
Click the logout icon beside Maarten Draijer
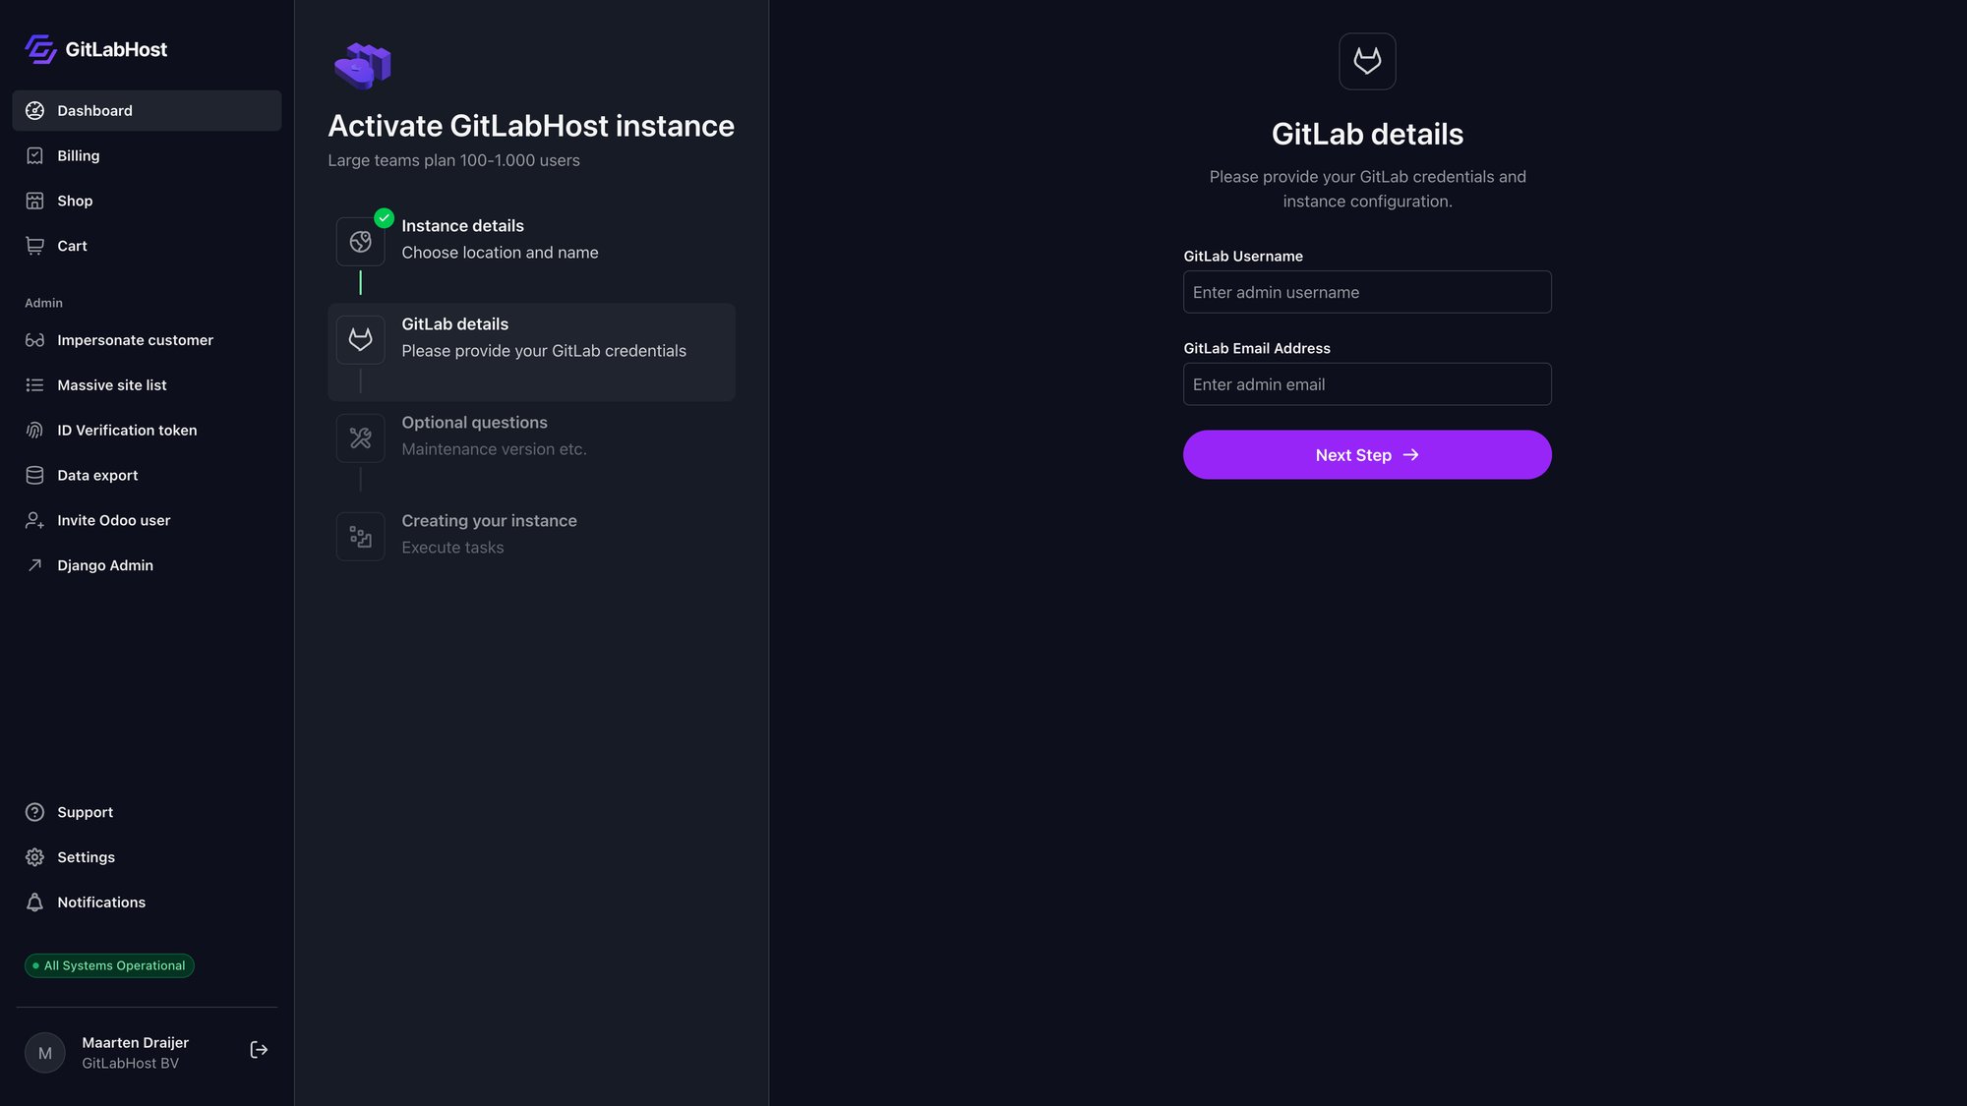259,1049
